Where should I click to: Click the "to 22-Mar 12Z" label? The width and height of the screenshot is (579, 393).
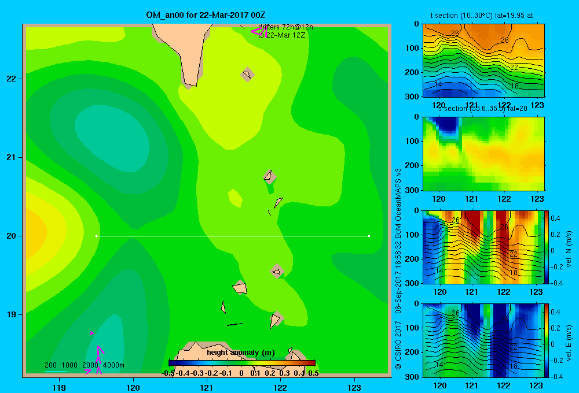pyautogui.click(x=281, y=35)
